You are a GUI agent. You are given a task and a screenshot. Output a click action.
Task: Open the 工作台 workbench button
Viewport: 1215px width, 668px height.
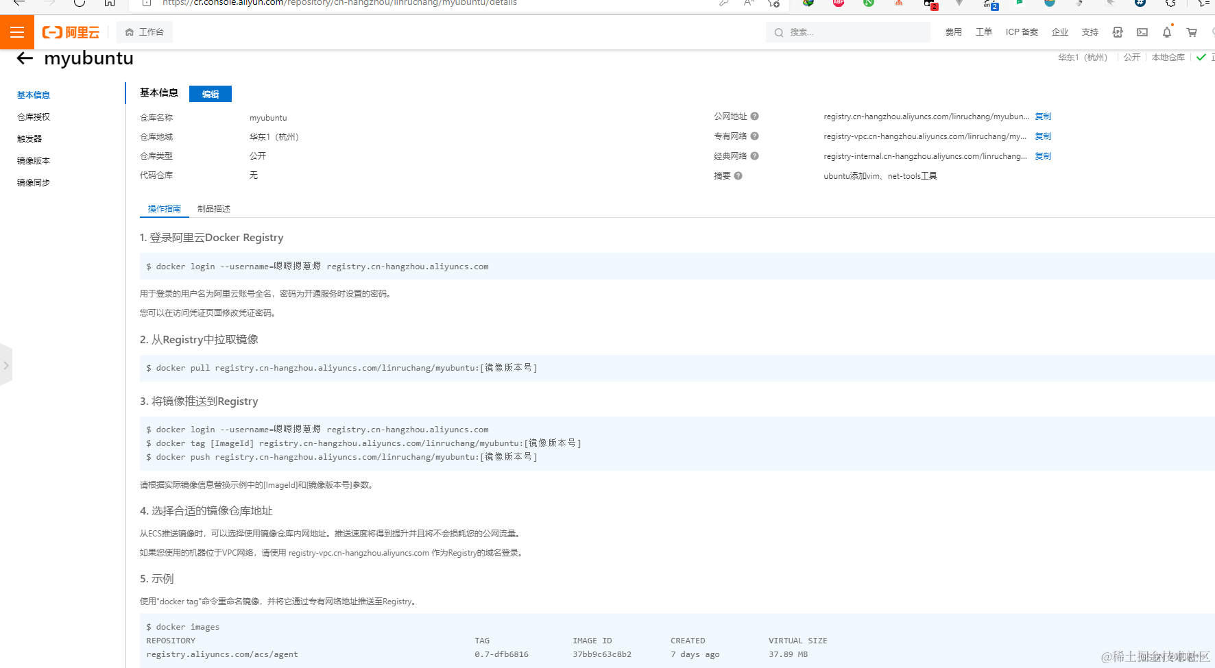tap(145, 32)
